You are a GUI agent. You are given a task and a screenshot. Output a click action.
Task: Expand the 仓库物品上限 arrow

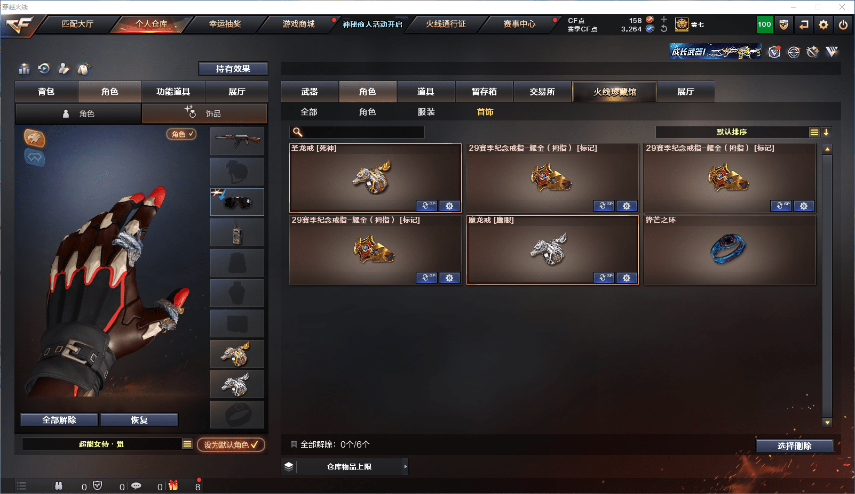coord(406,467)
